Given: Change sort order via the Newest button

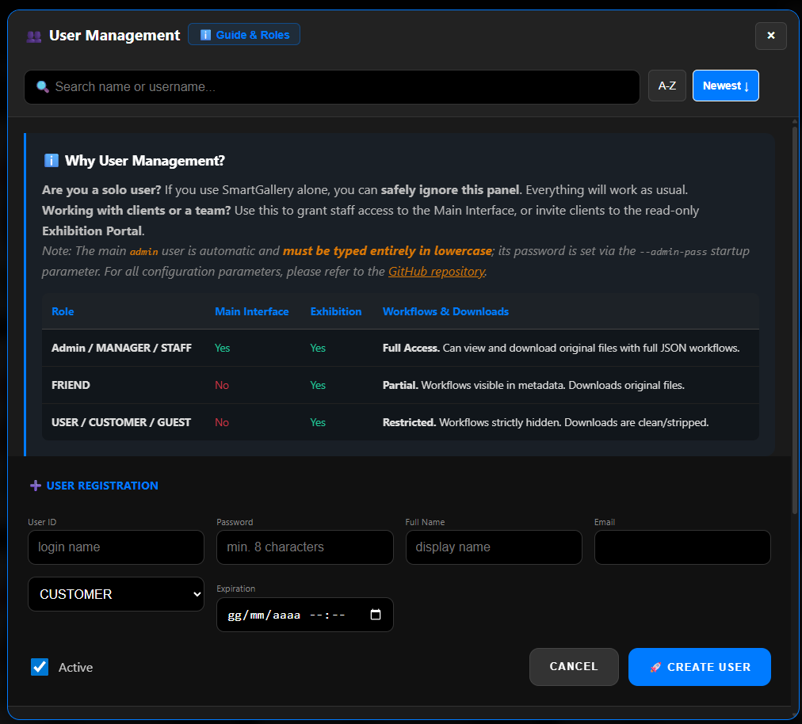Looking at the screenshot, I should click(725, 86).
